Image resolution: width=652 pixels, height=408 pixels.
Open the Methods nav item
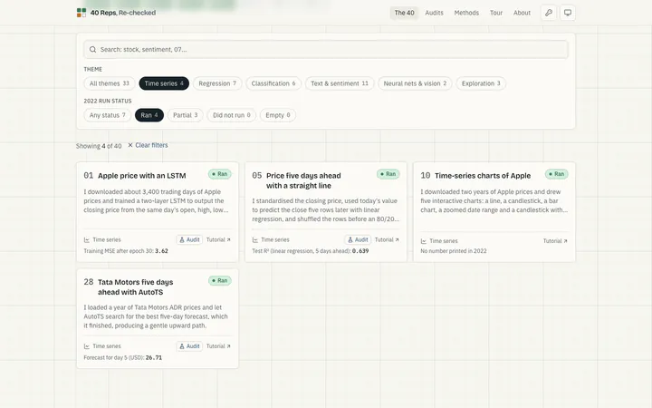point(466,13)
